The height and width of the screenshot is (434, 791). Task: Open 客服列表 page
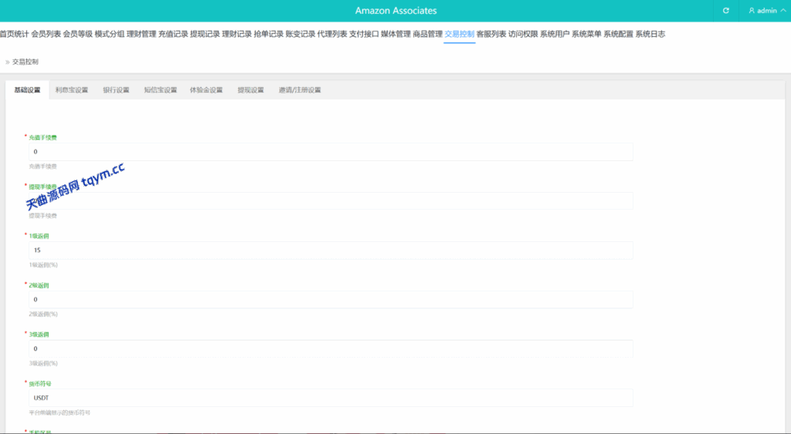[491, 34]
